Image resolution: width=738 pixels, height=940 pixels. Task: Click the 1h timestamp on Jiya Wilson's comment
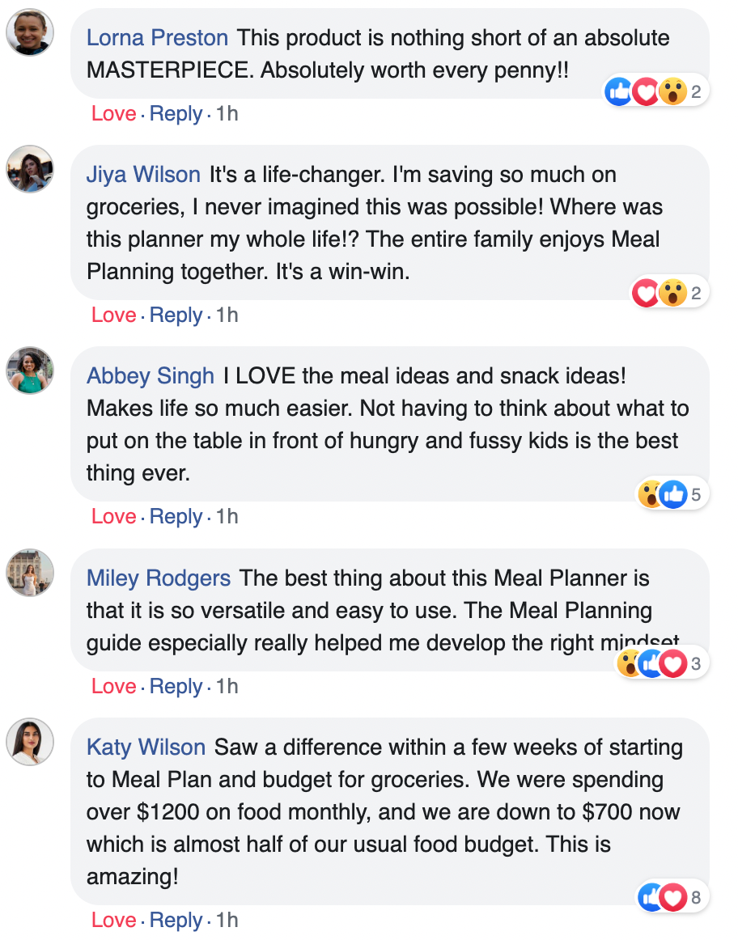(x=227, y=315)
